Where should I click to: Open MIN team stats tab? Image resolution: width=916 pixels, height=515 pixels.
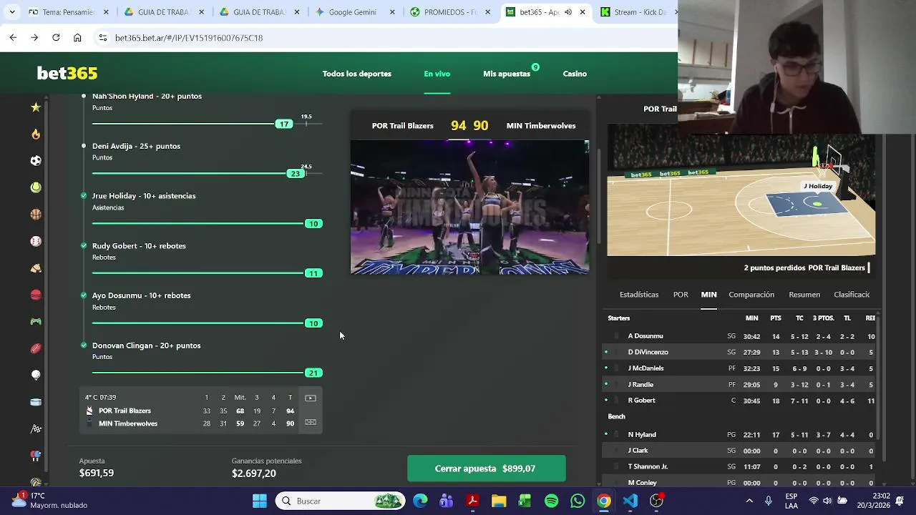click(x=708, y=295)
